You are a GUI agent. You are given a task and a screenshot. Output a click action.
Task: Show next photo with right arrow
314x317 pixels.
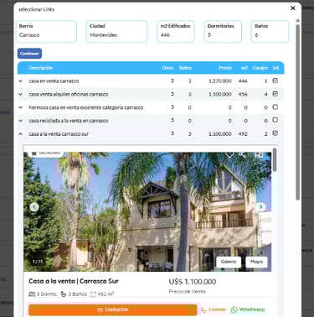point(260,207)
